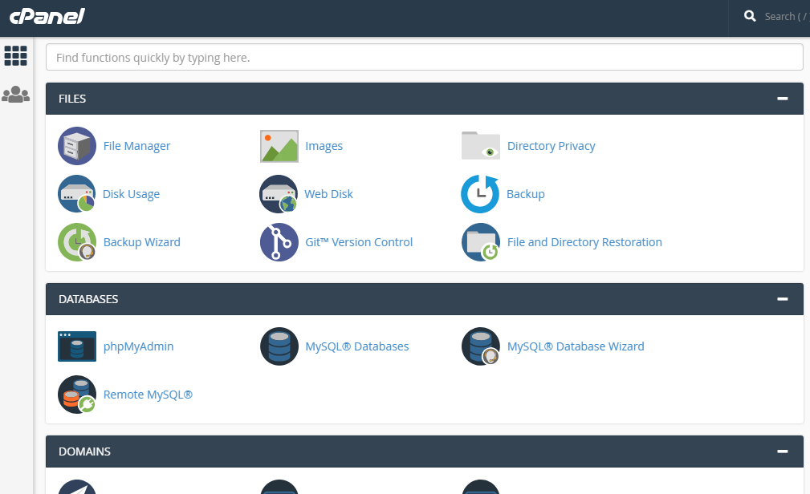Image resolution: width=810 pixels, height=494 pixels.
Task: Click the Remote MySQL icon
Action: click(77, 395)
